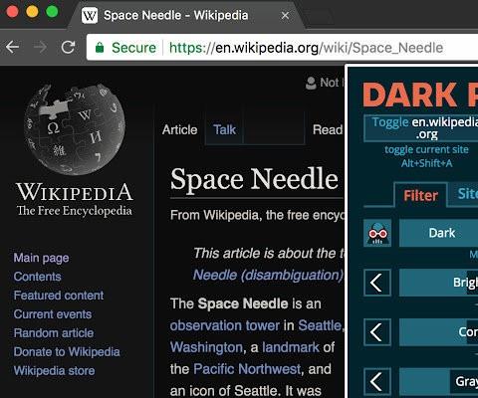The image size is (478, 398).
Task: Switch to the Talk tab
Action: [224, 129]
